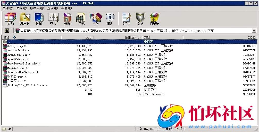Image resolution: width=259 pixels, height=132 pixels.
Task: Sort by Size (大小) column header
Action: pos(78,37)
